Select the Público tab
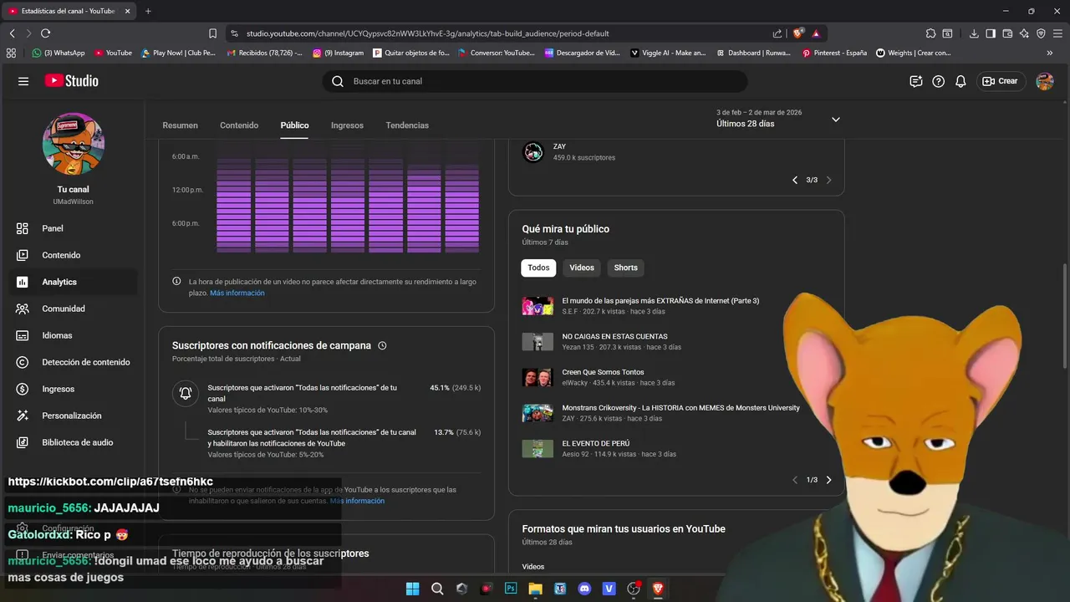Image resolution: width=1070 pixels, height=602 pixels. (x=294, y=125)
